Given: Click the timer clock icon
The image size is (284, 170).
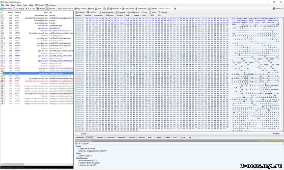Looking at the screenshot, I should (x=108, y=8).
